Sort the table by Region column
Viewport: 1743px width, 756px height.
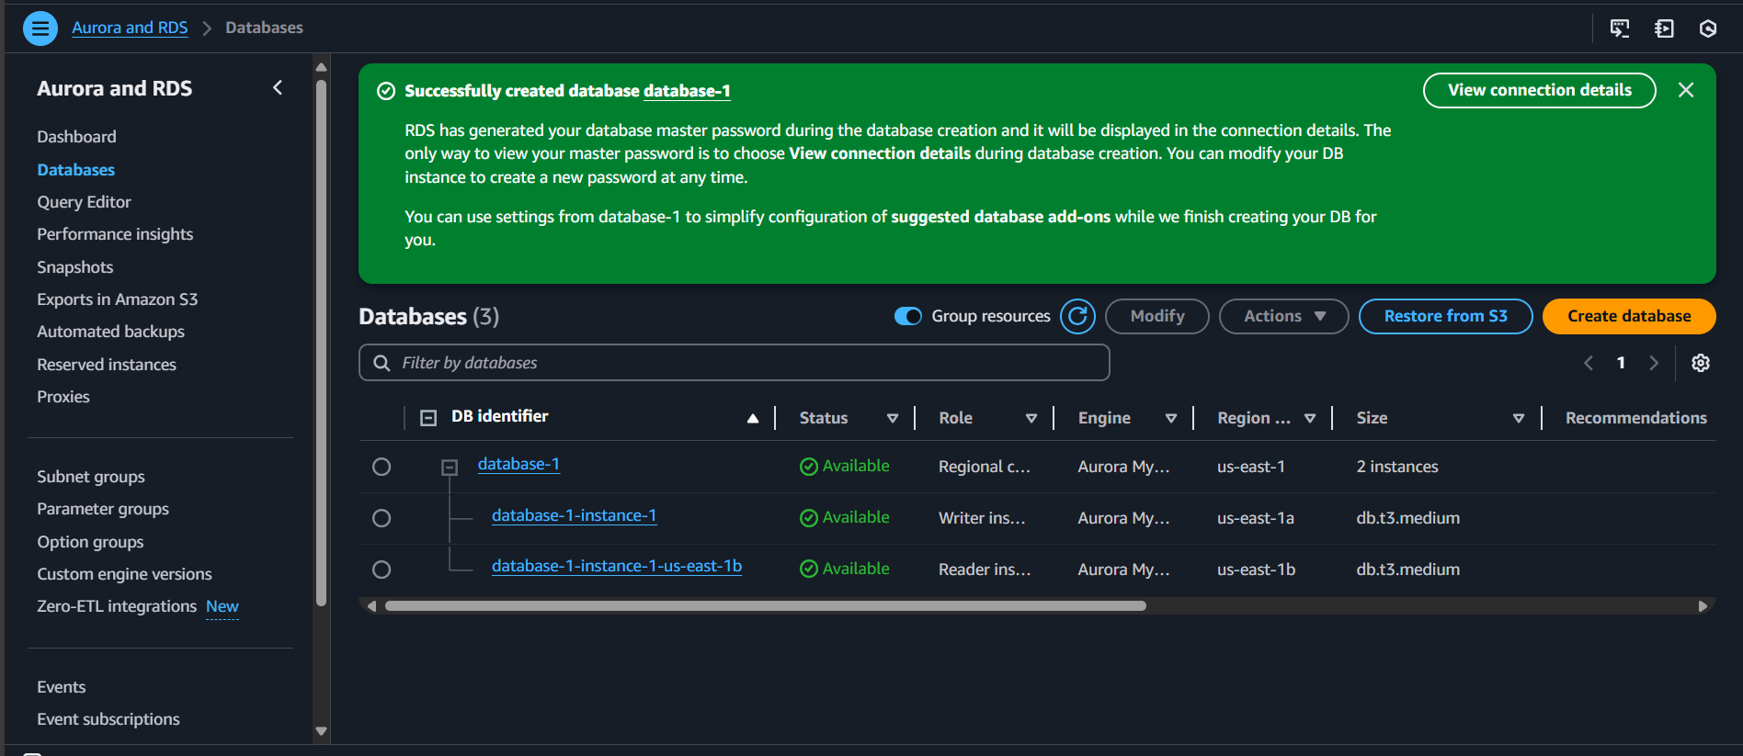coord(1310,418)
